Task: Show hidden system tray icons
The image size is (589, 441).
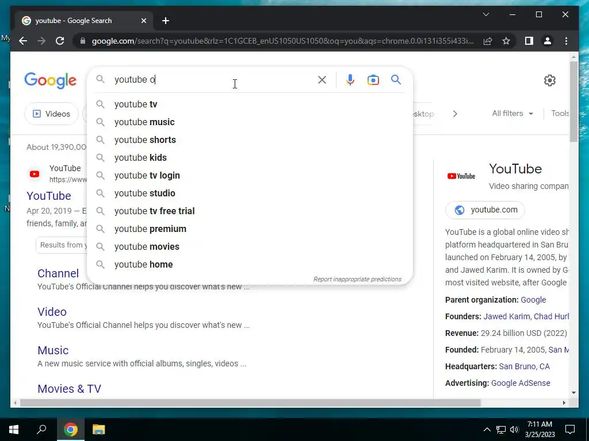Action: (x=487, y=430)
